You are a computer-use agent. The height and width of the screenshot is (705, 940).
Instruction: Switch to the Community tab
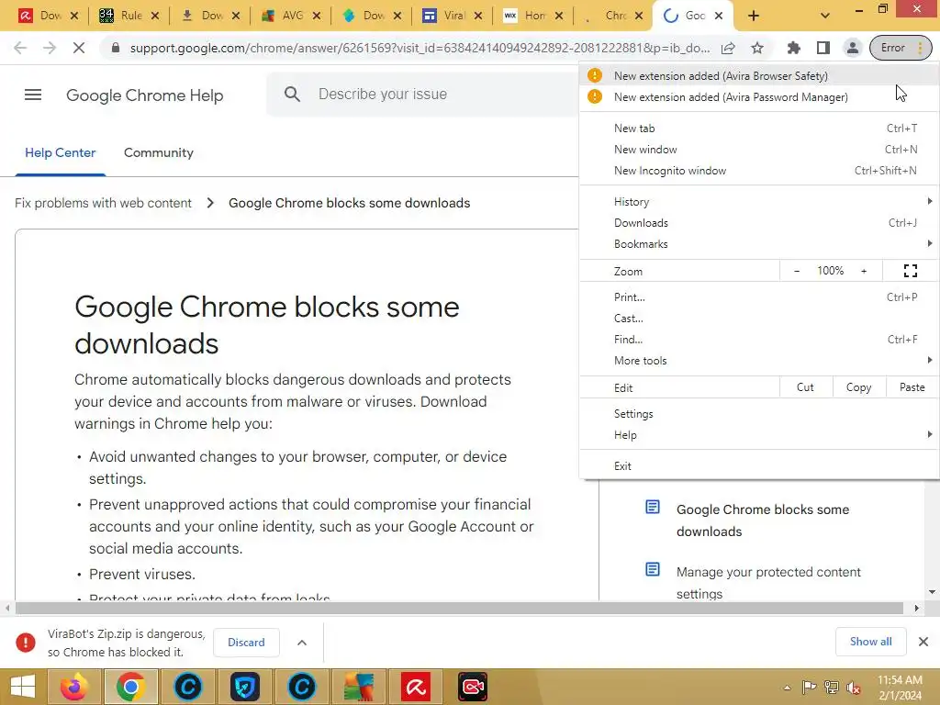(158, 153)
